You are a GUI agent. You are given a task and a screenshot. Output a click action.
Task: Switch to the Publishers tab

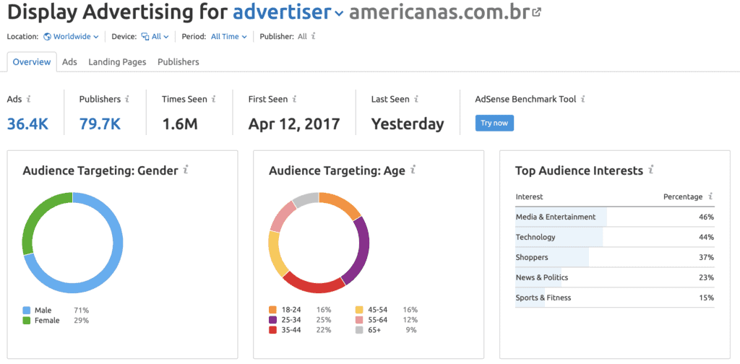click(178, 62)
